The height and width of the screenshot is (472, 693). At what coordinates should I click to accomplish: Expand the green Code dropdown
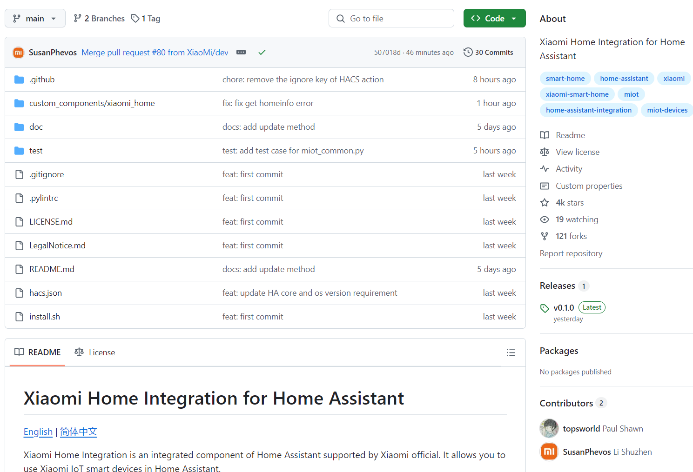click(x=494, y=19)
